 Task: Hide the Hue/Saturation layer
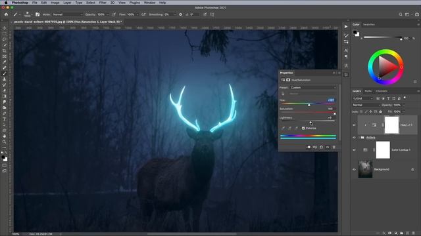tap(354, 125)
